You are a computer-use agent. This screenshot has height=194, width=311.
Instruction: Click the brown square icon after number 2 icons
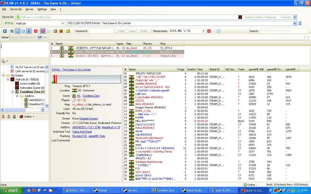point(55,31)
